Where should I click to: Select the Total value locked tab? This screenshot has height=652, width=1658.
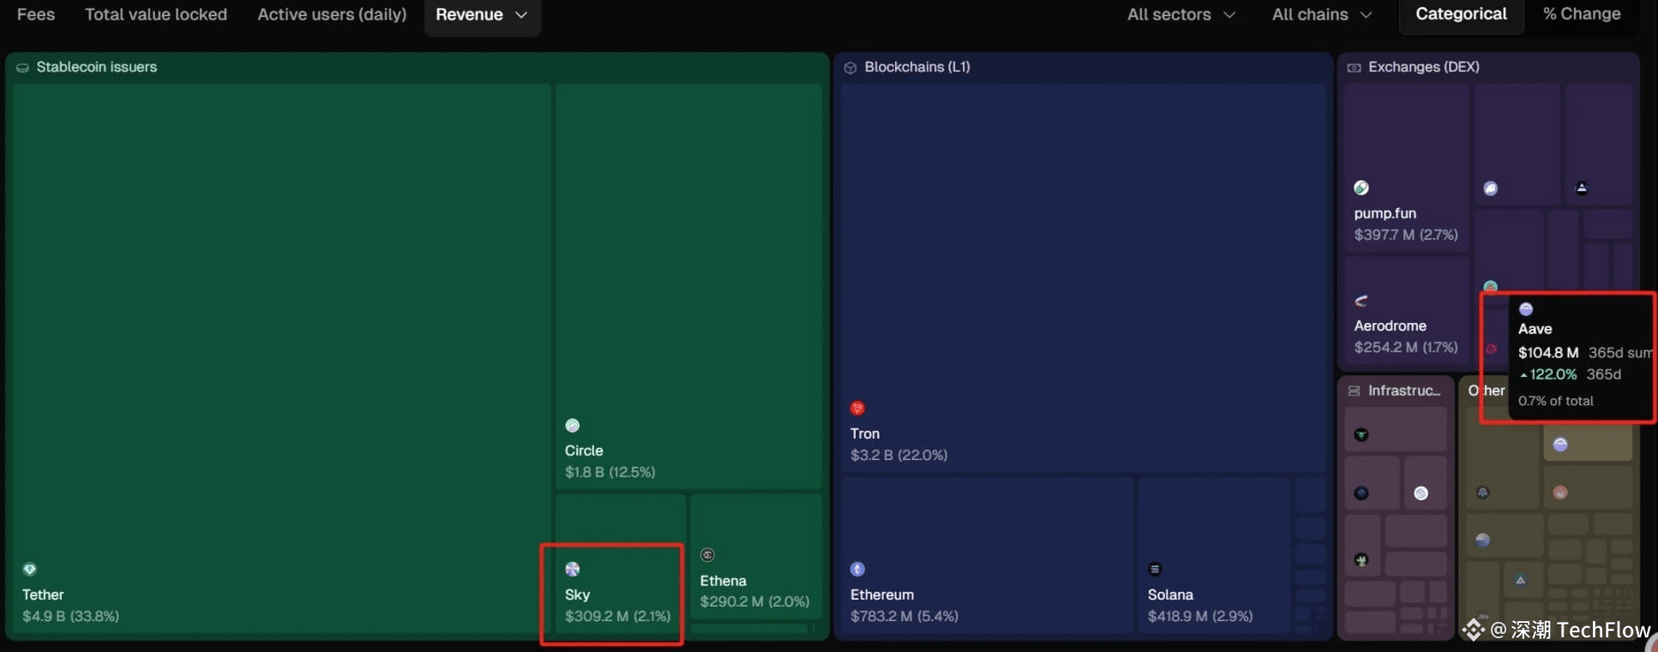pyautogui.click(x=156, y=15)
